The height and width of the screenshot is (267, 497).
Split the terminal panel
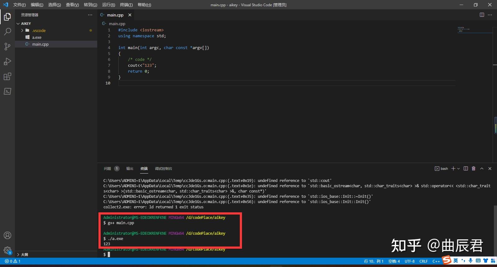(466, 169)
